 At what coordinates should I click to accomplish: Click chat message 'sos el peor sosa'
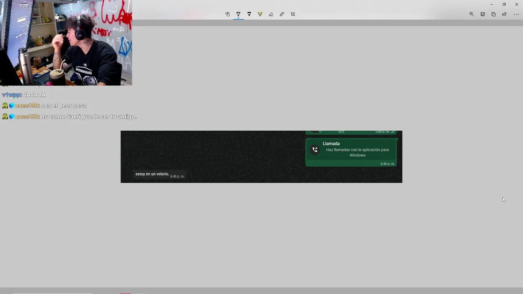(63, 106)
